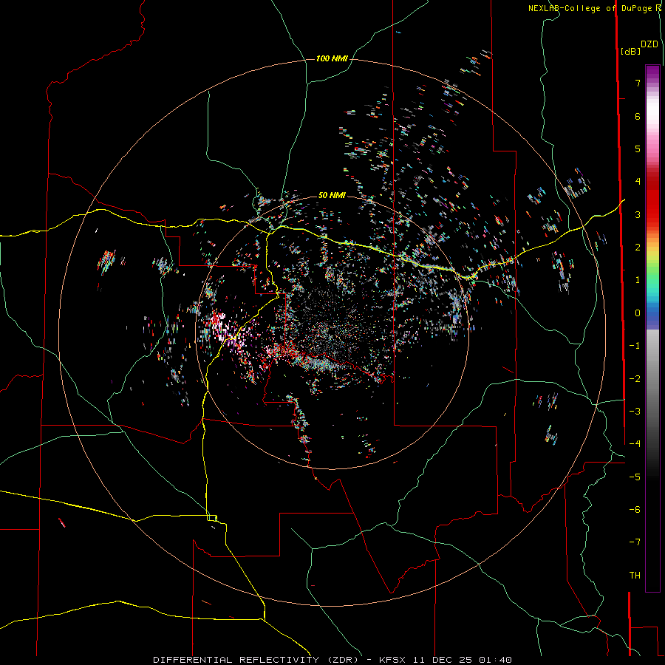
Task: Click the "-4" value on the color scale
Action: point(635,444)
